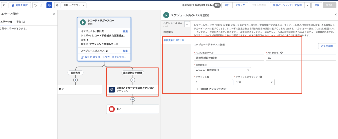Click the red 終了 end node icon
Image resolution: width=338 pixels, height=139 pixels.
(x=112, y=109)
